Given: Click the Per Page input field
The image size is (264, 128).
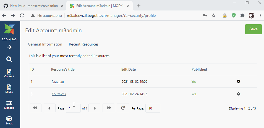Looking at the screenshot, I should tap(153, 108).
